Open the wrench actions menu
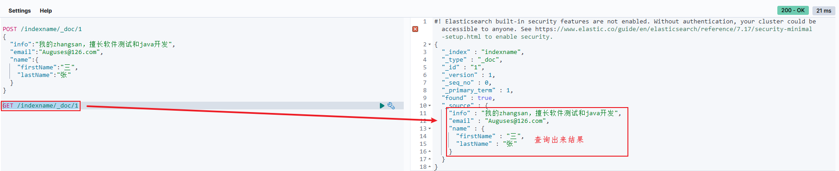The width and height of the screenshot is (839, 171). [x=391, y=106]
